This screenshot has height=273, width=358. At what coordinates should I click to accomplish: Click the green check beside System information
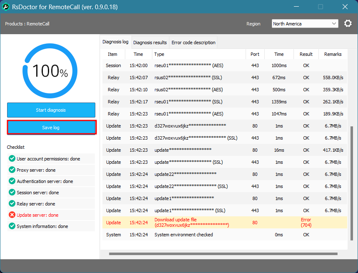click(12, 226)
